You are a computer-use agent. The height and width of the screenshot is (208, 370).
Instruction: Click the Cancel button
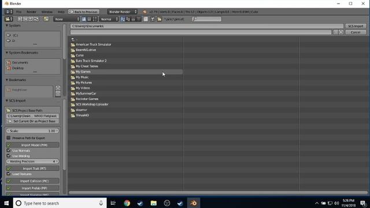tap(356, 32)
